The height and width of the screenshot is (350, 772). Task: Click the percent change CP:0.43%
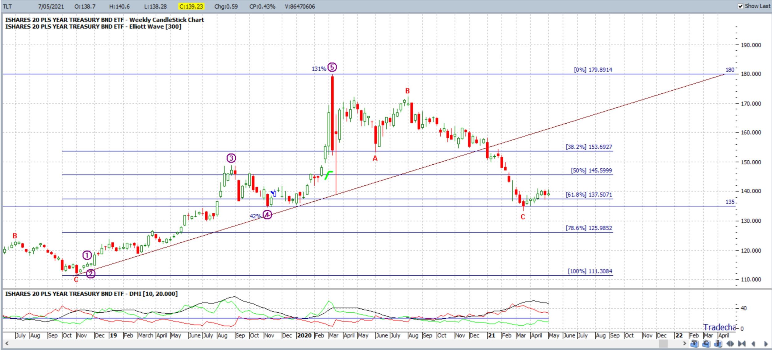(262, 6)
